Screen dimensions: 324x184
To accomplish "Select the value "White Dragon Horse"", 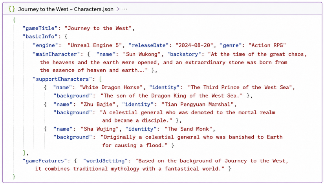I will (x=111, y=87).
